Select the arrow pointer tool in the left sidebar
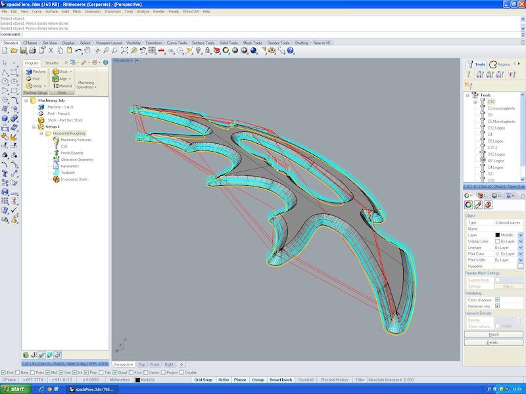526x394 pixels. pyautogui.click(x=5, y=63)
